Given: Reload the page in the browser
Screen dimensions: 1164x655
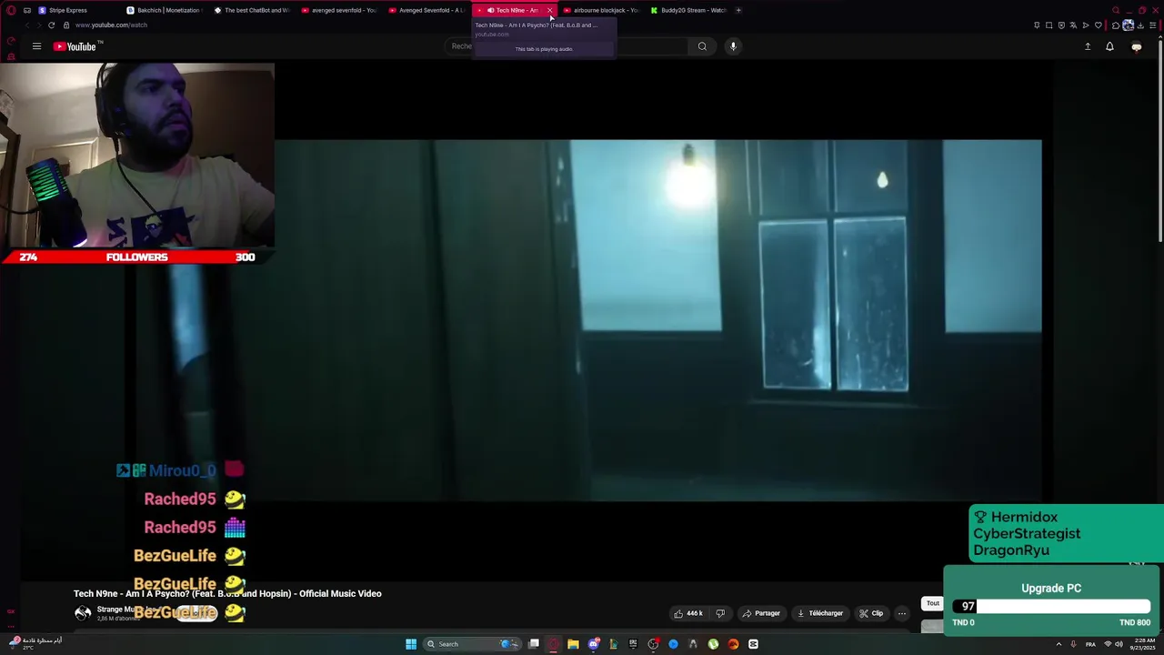Looking at the screenshot, I should tap(51, 25).
